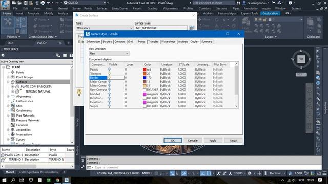Toggle Elevations visibility lightbulb
This screenshot has width=328, height=184.
pos(109,102)
